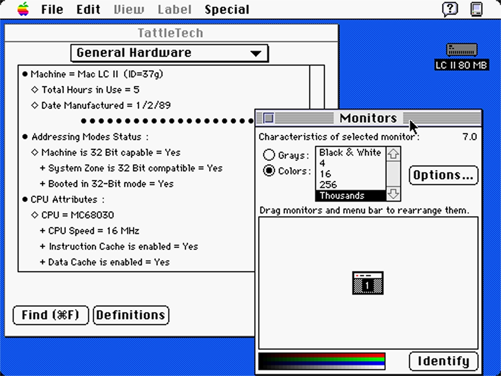This screenshot has height=376, width=501.
Task: Open the File menu
Action: 51,8
